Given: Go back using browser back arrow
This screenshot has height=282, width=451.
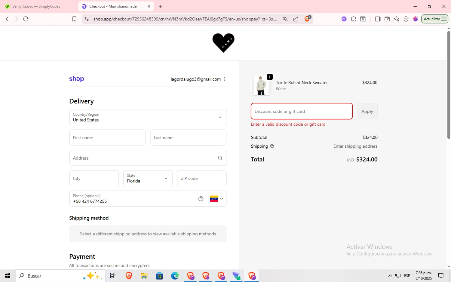Looking at the screenshot, I should [x=7, y=19].
